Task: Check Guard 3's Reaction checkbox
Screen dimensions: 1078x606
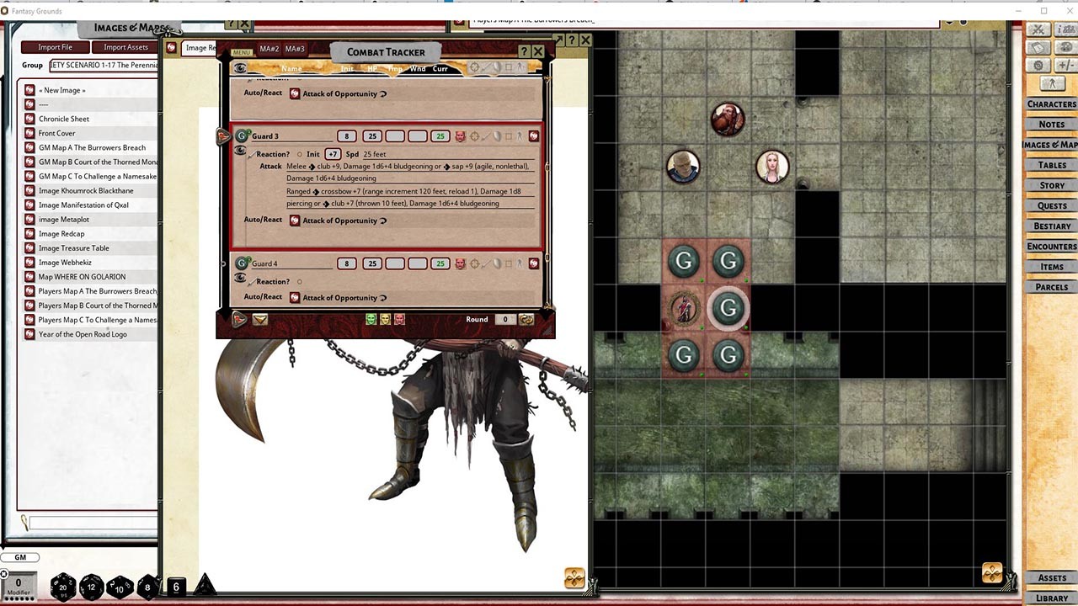Action: click(301, 154)
